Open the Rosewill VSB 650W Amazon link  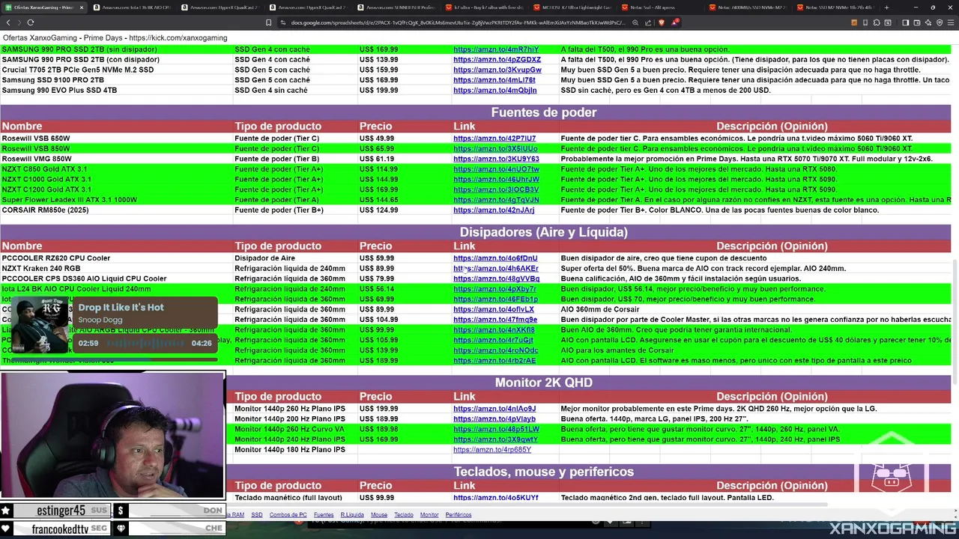coord(494,138)
